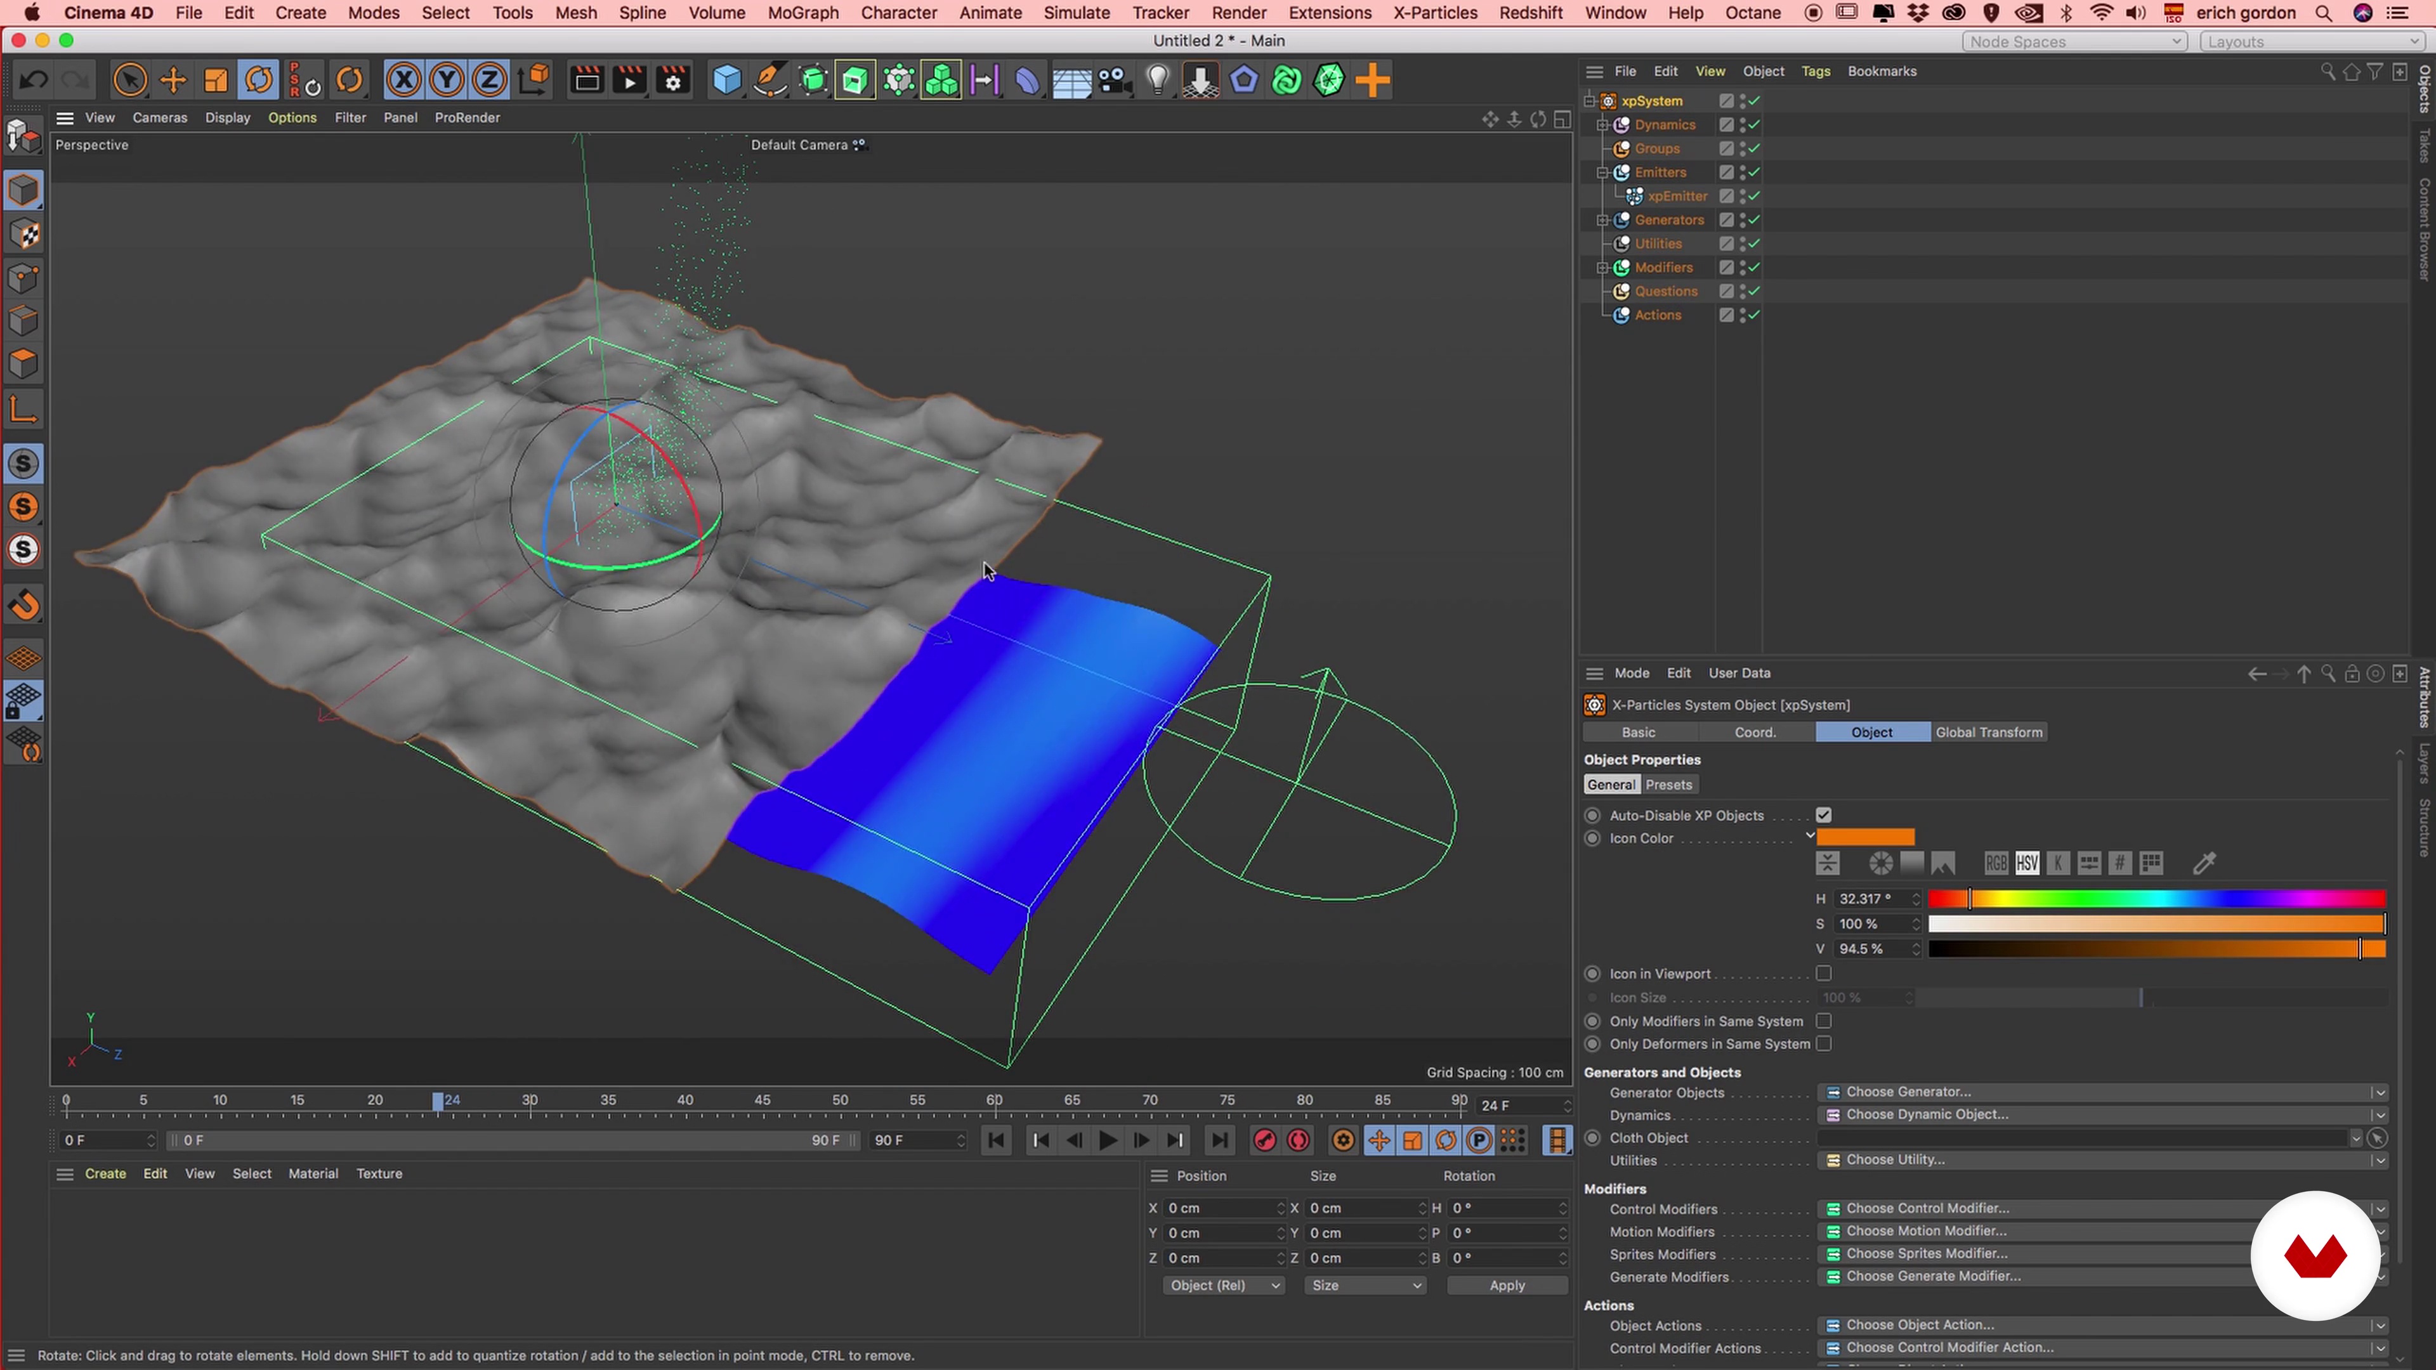This screenshot has width=2436, height=1370.
Task: Open MoGraph menu
Action: (x=803, y=13)
